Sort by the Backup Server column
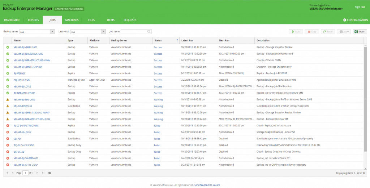 click(x=131, y=40)
